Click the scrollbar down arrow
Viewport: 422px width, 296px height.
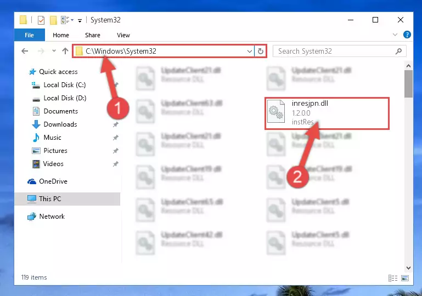(x=408, y=268)
